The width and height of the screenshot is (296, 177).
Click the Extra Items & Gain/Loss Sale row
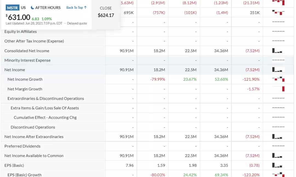coord(45,108)
